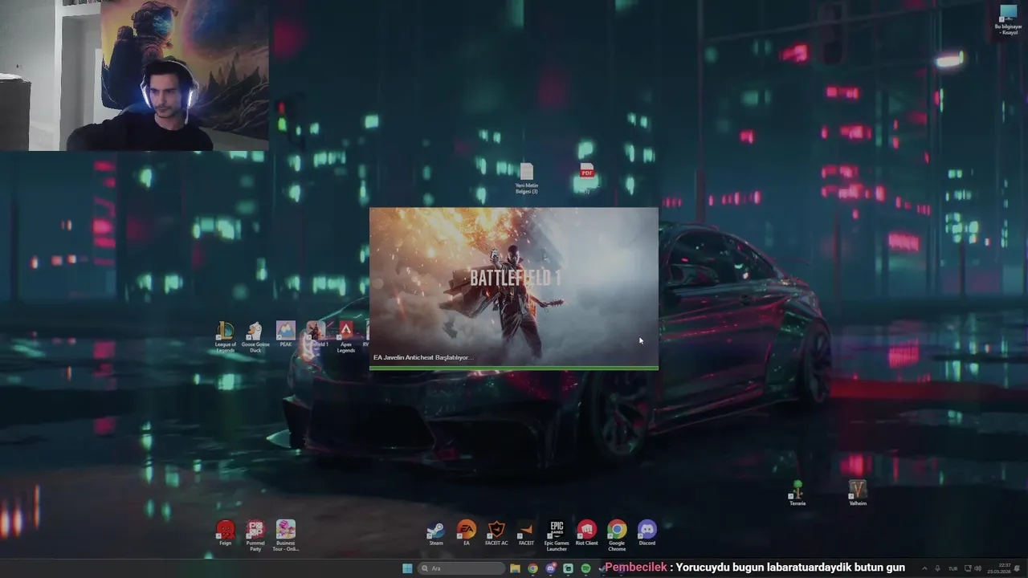
Task: Click the TUR keyboard language indicator
Action: coord(953,568)
